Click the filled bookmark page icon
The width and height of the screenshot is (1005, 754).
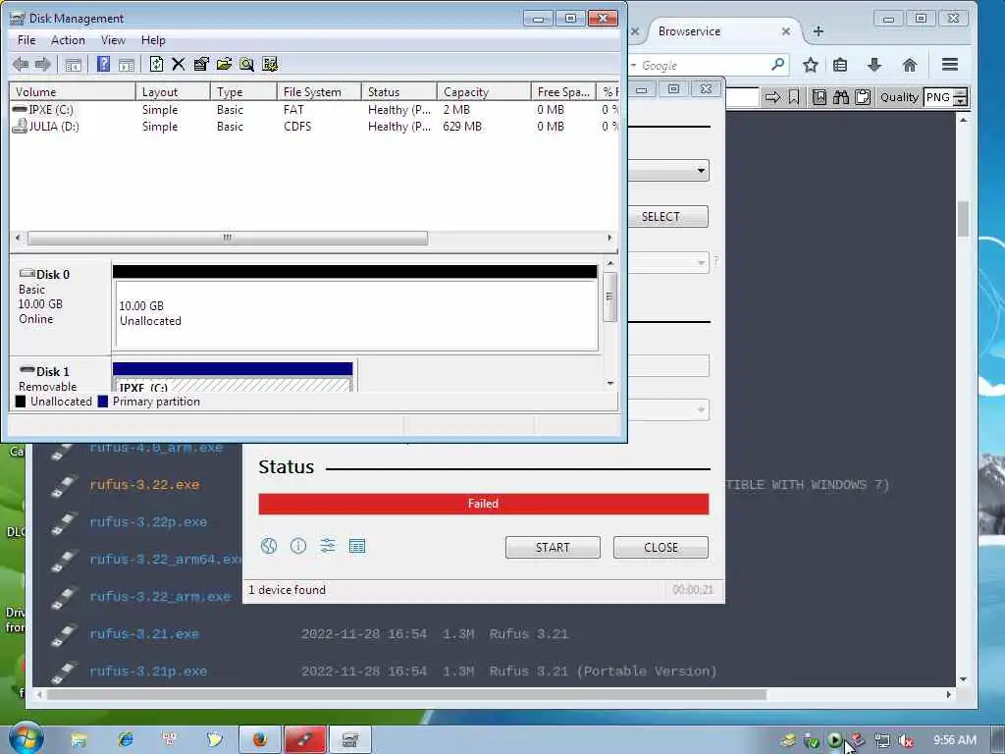(820, 97)
